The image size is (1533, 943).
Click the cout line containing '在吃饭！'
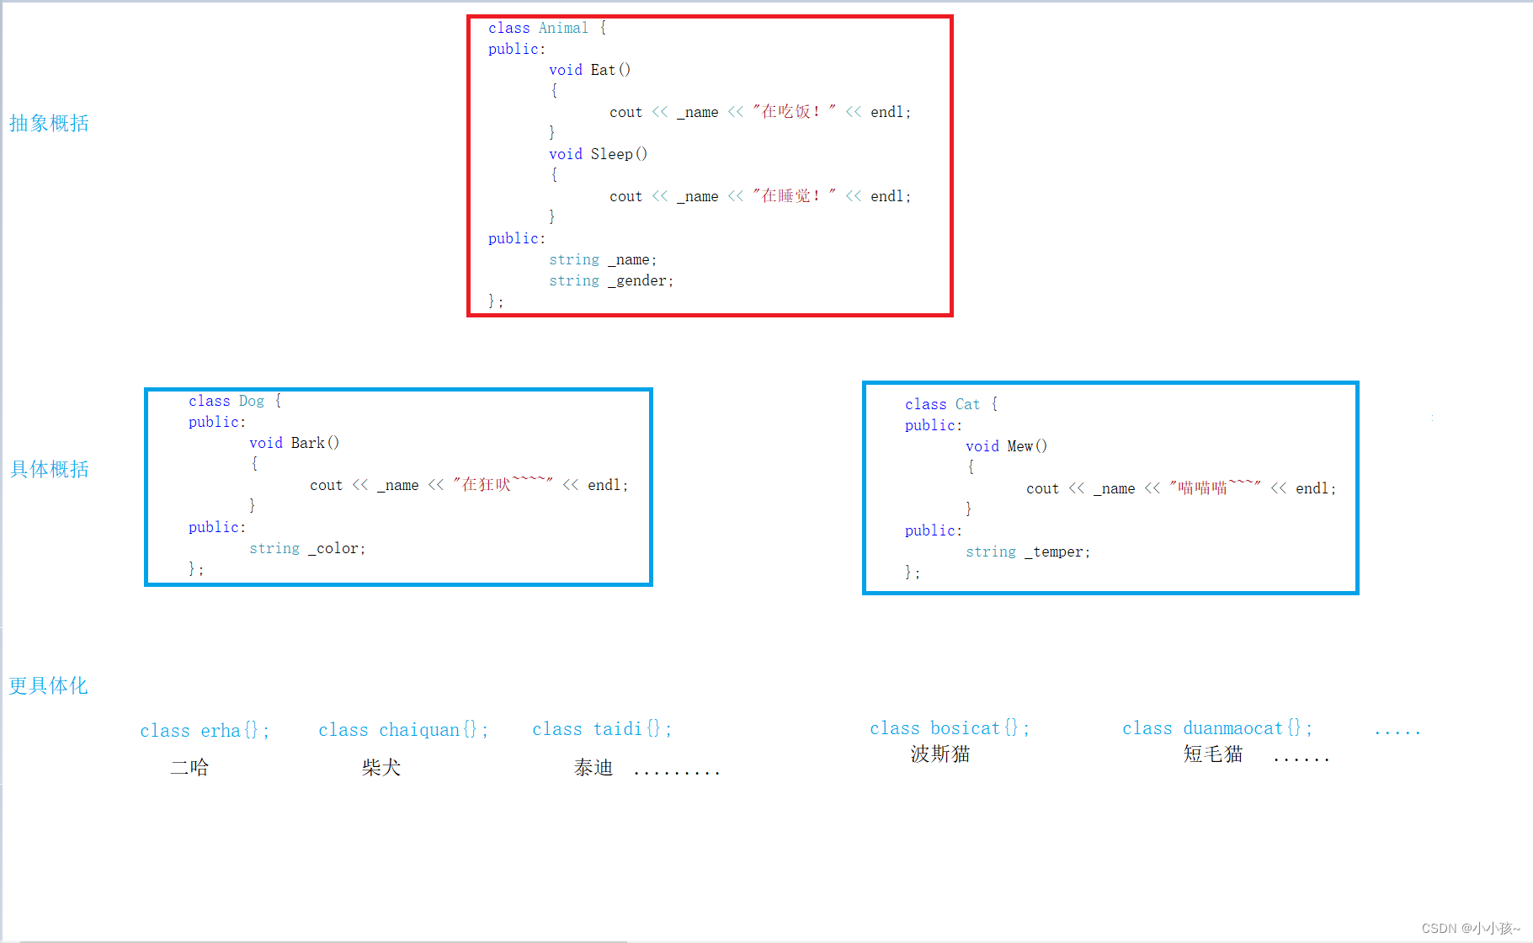point(760,112)
